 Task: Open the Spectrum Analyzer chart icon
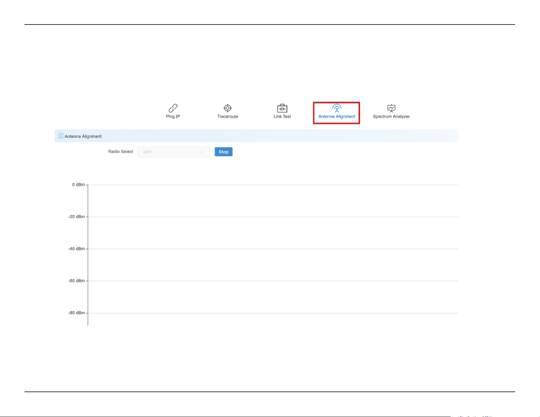click(391, 108)
